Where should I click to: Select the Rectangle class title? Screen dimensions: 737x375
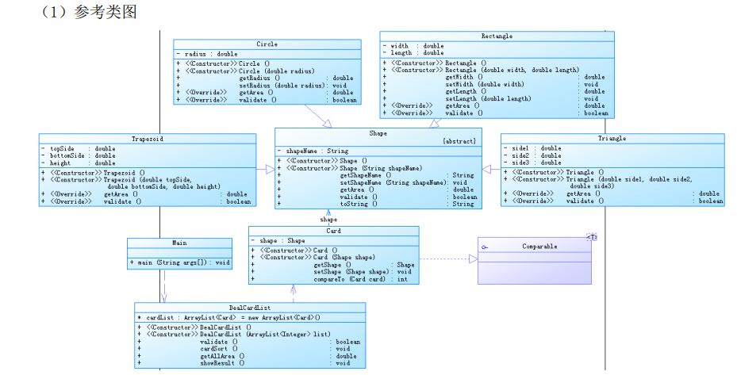click(497, 36)
